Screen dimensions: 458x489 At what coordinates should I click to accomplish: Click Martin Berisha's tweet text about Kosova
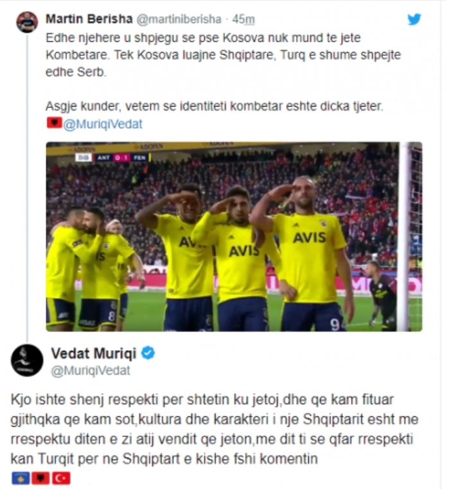224,55
